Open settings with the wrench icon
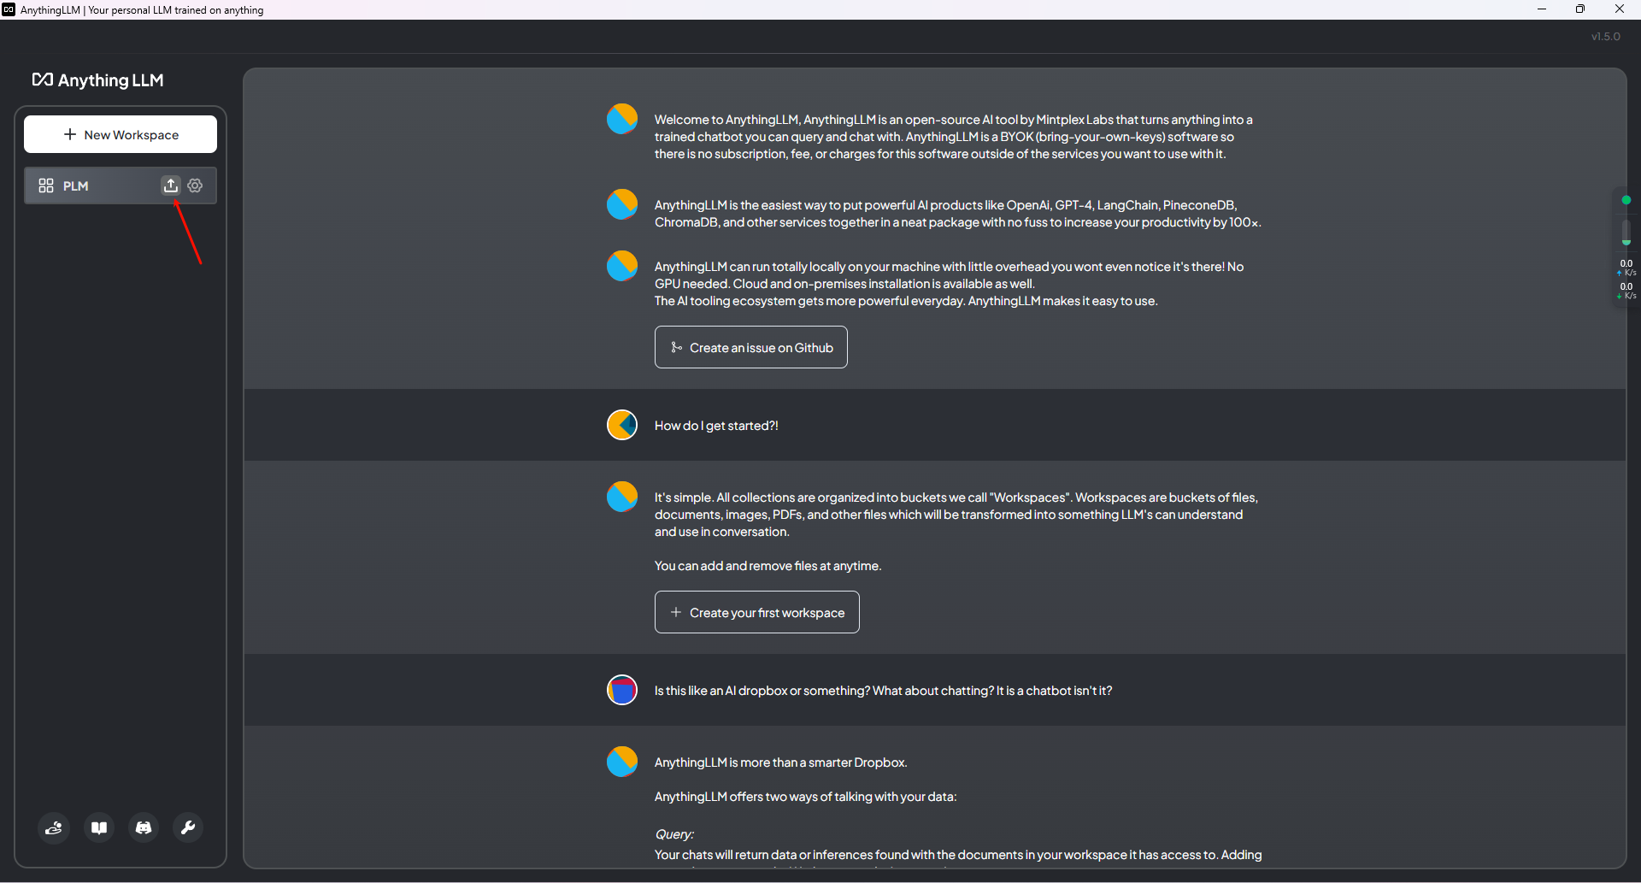Screen dimensions: 1641x883 188,827
